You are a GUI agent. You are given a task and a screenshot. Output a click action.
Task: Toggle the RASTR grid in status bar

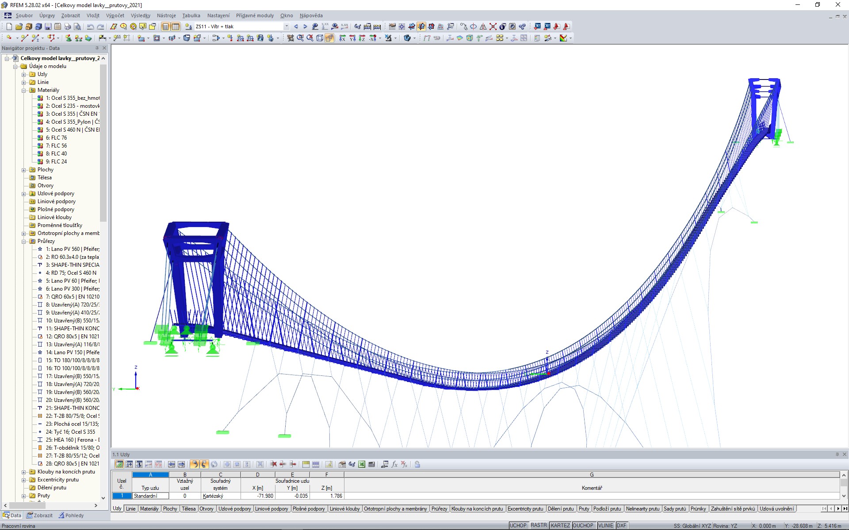pos(539,525)
